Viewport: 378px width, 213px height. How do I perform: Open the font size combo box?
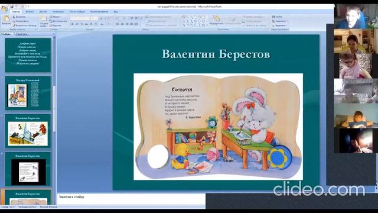tap(95, 18)
